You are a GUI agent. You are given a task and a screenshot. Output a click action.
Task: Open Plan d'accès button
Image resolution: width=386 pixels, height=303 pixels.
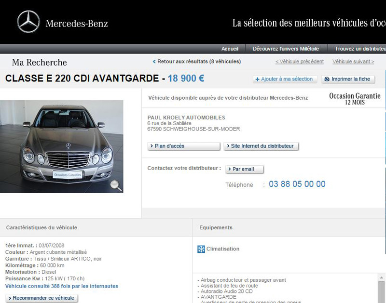tap(184, 146)
